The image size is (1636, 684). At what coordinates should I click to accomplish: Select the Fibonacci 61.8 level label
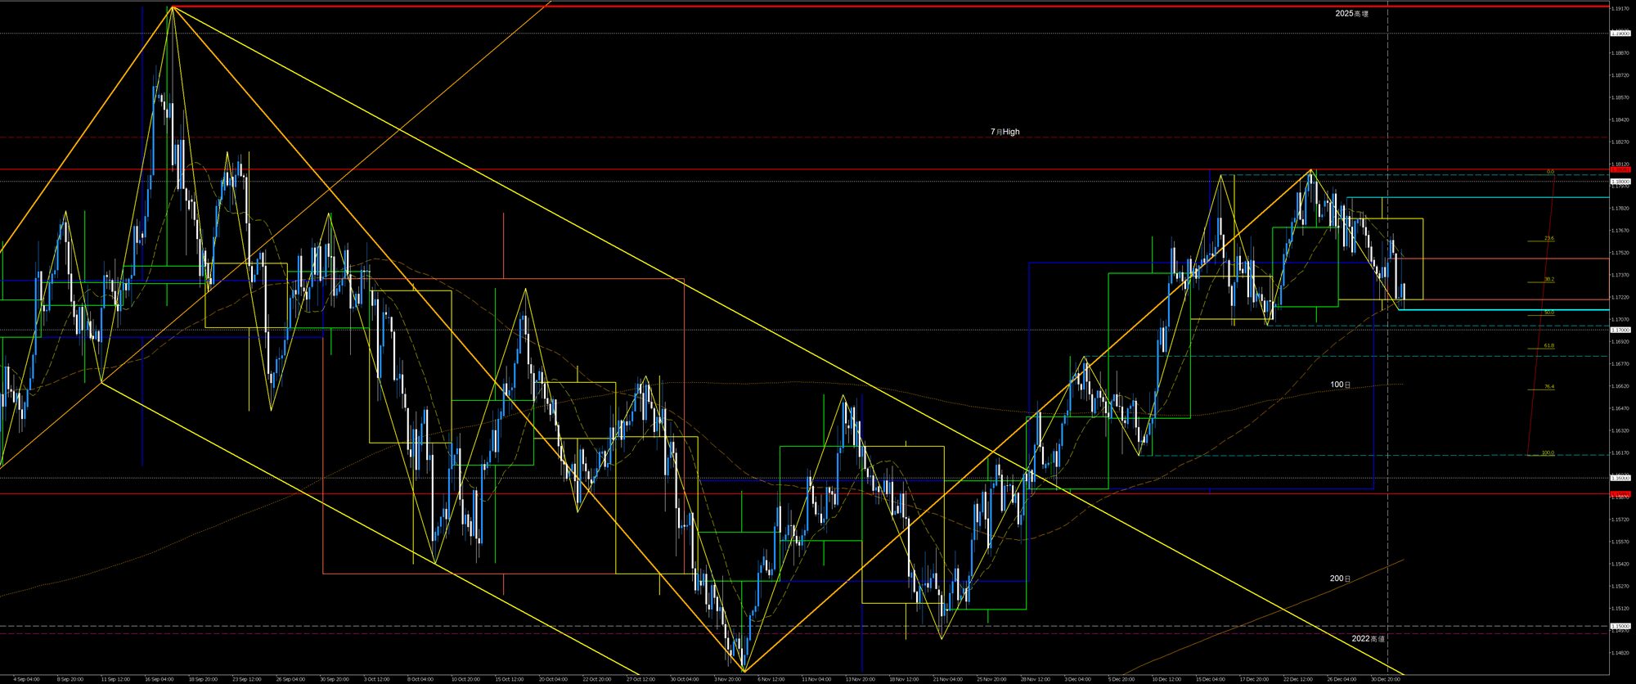coord(1548,345)
